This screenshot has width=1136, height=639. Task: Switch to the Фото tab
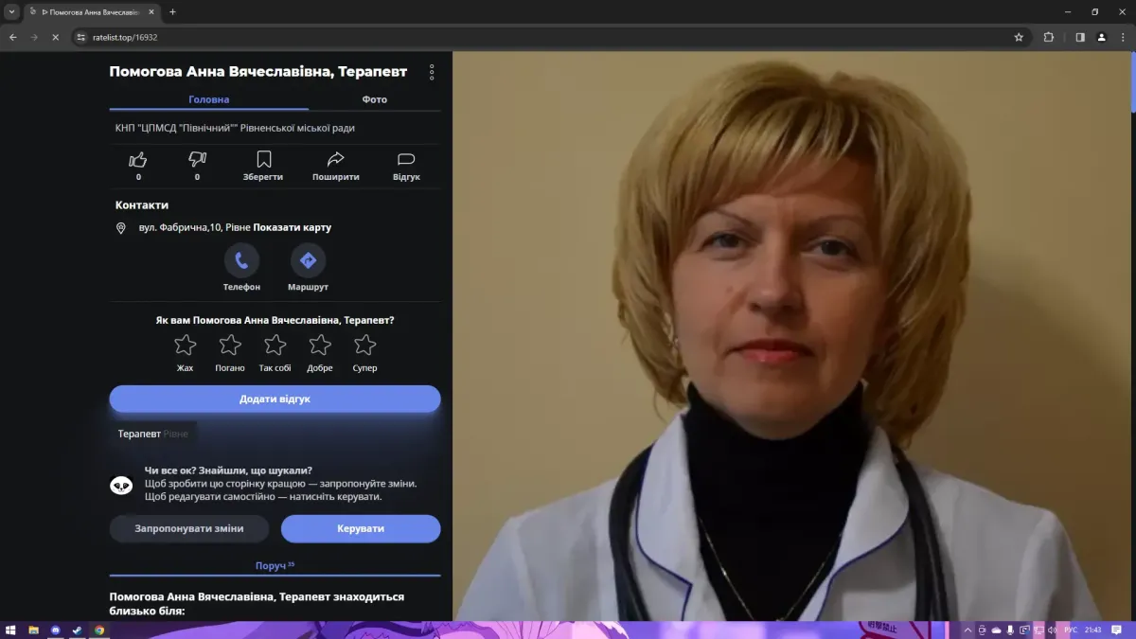coord(374,99)
